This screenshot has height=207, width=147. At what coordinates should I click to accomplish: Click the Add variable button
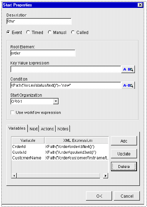pyautogui.click(x=124, y=141)
